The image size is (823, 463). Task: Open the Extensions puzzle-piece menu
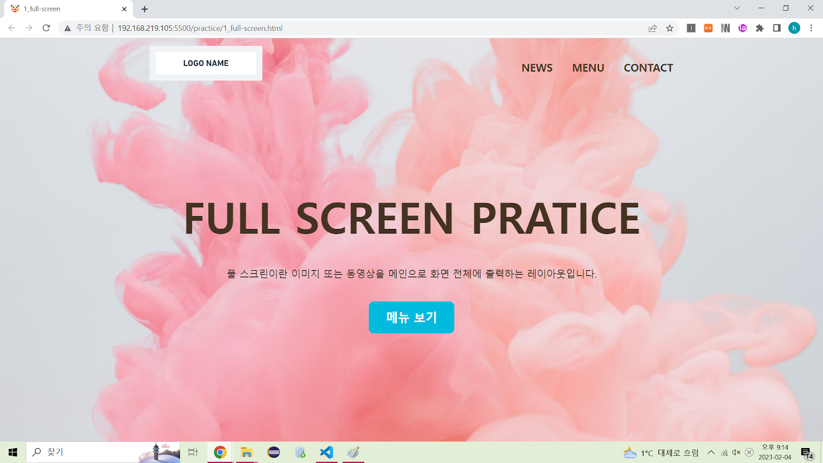[760, 28]
